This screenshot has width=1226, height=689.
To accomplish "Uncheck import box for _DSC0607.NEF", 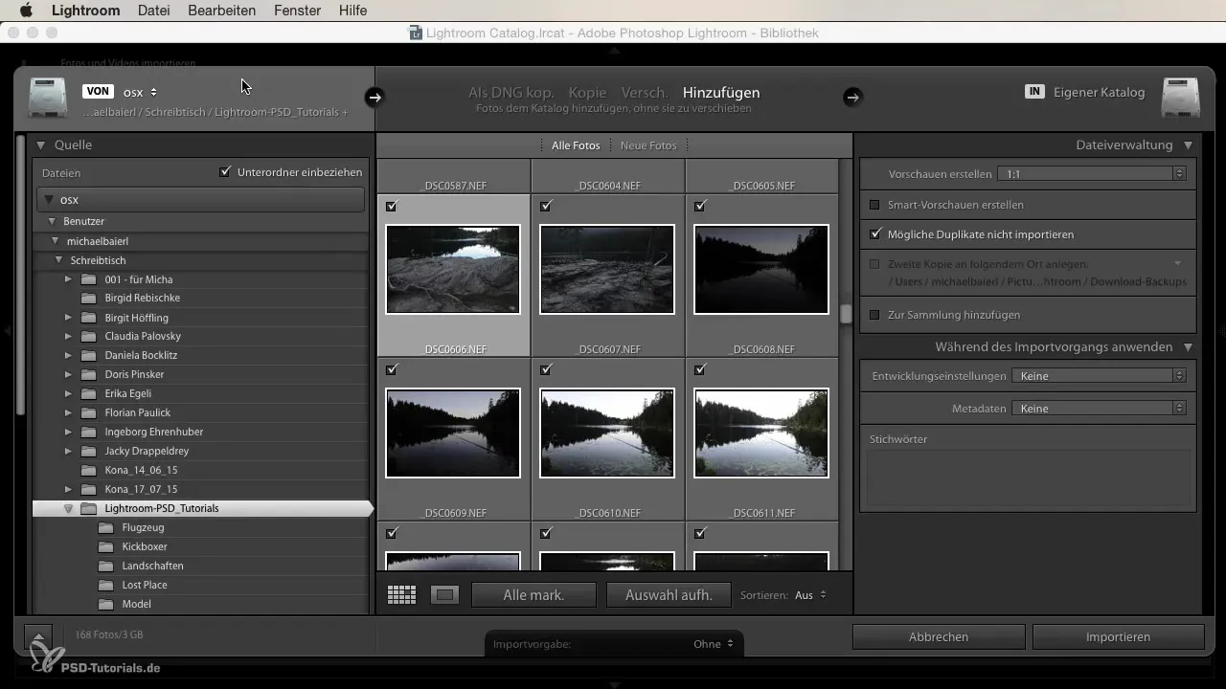I will point(546,206).
